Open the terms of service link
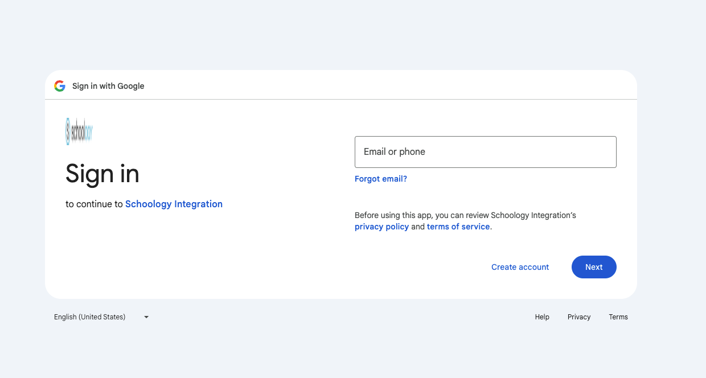This screenshot has height=378, width=706. (x=458, y=227)
